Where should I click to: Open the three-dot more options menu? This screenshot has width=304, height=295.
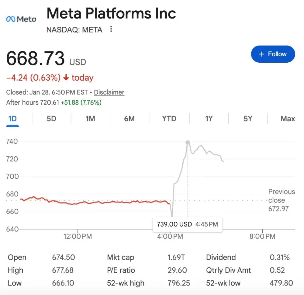click(111, 29)
